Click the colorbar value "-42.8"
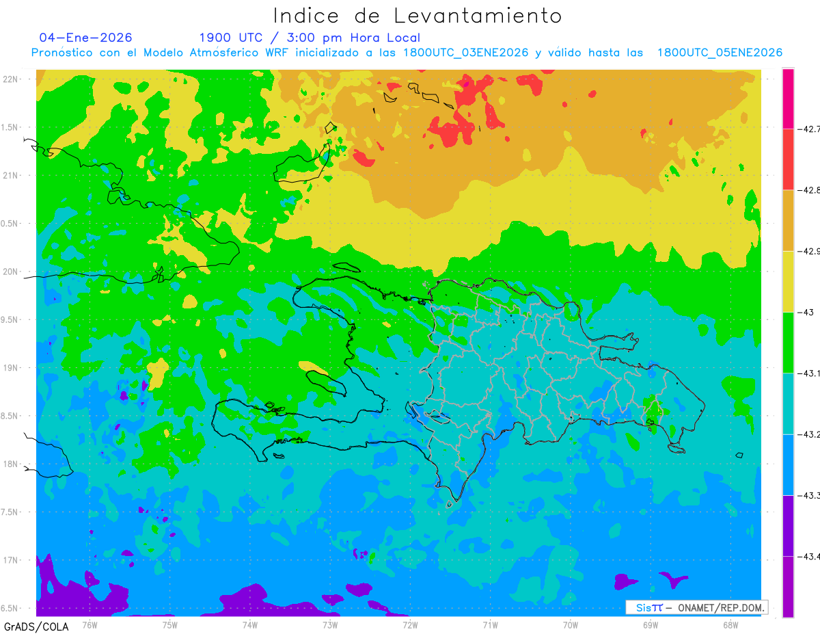The width and height of the screenshot is (820, 634). point(808,190)
